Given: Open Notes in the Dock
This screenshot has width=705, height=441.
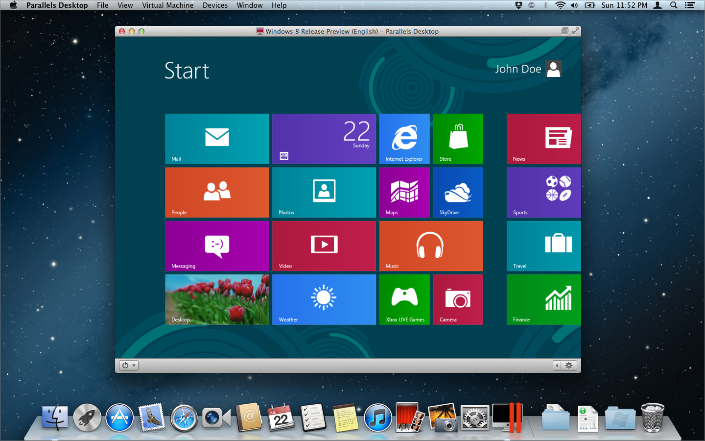Looking at the screenshot, I should [x=346, y=418].
